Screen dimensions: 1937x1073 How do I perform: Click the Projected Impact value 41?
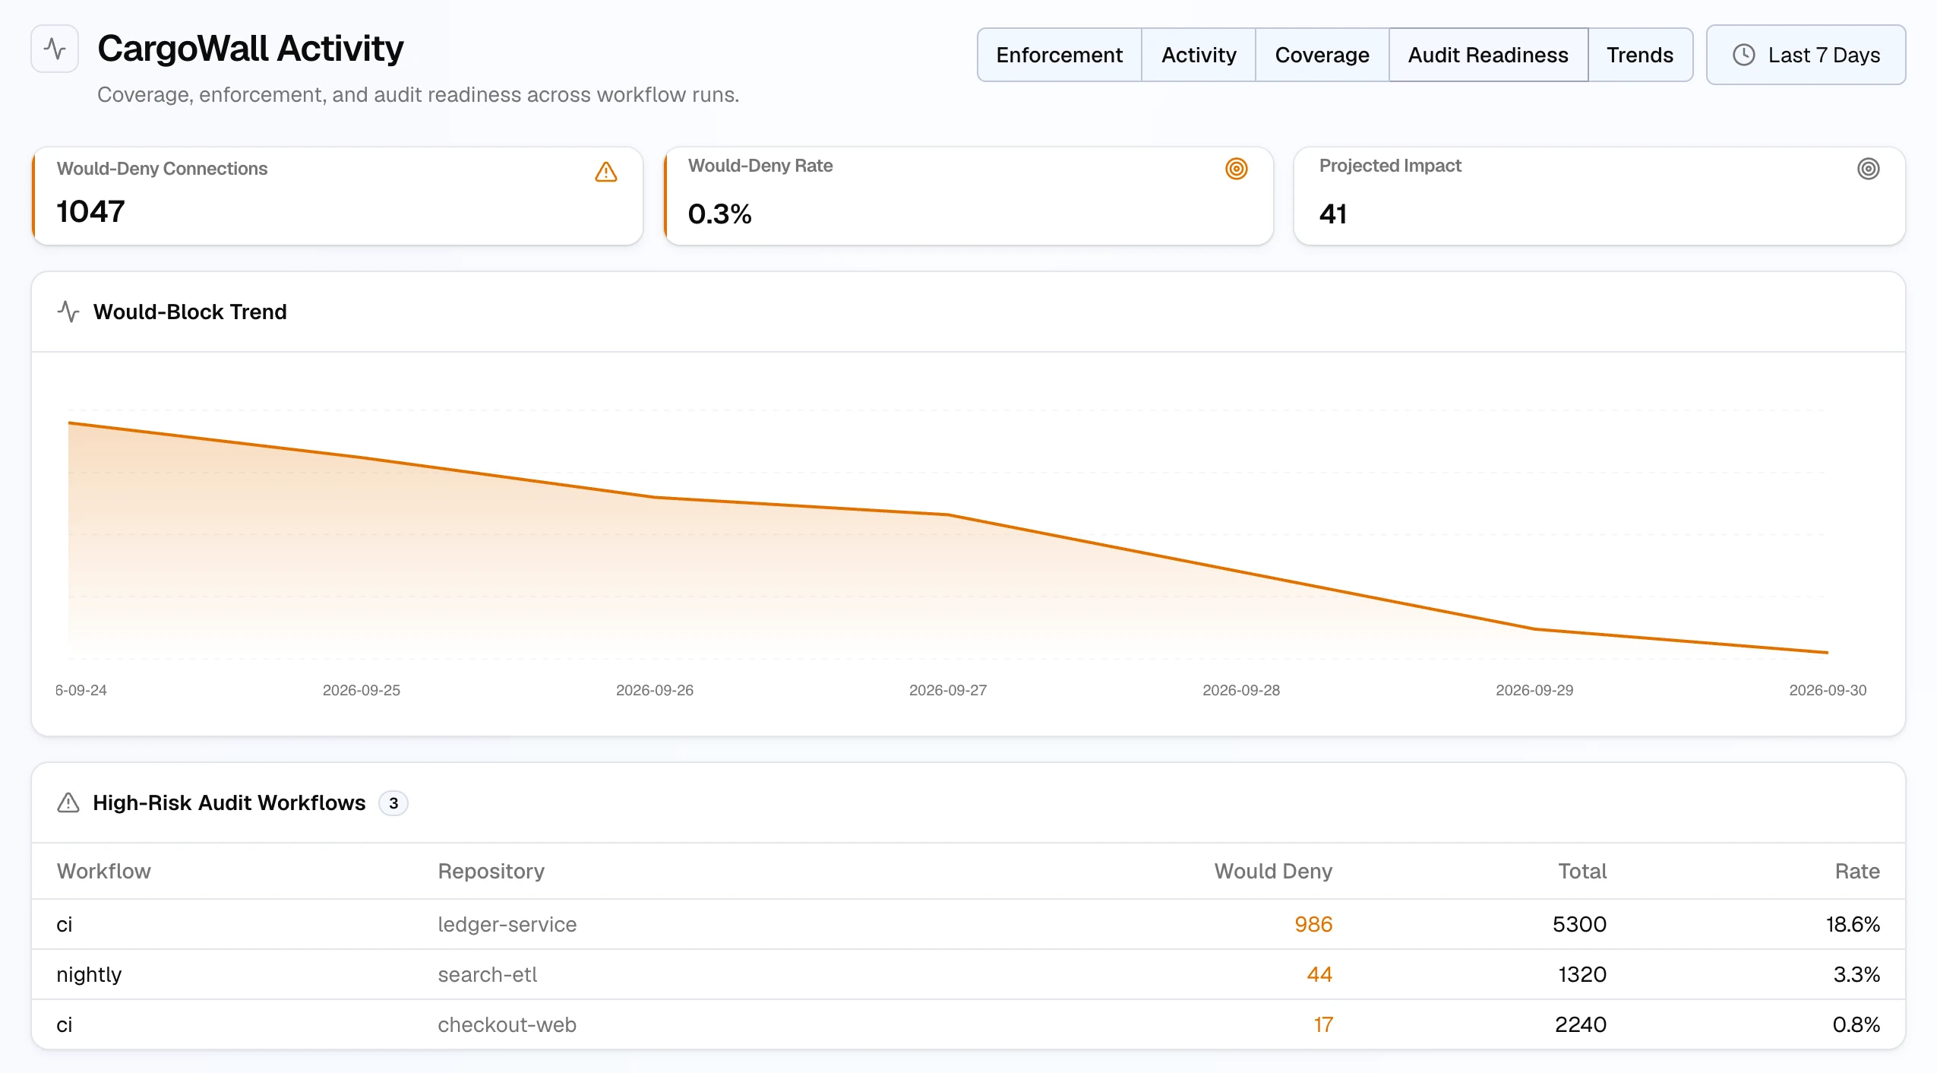(x=1333, y=214)
